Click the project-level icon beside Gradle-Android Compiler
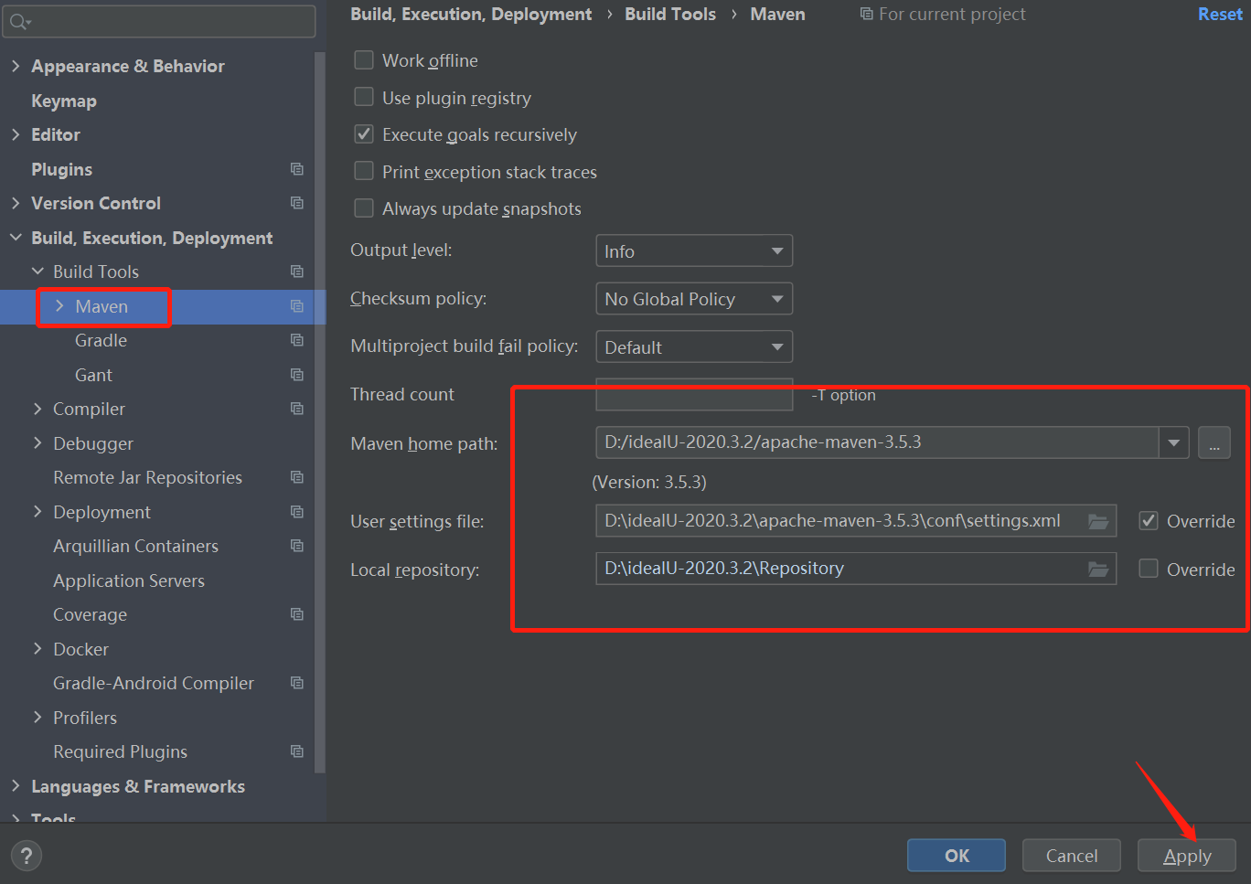The width and height of the screenshot is (1251, 884). coord(297,683)
